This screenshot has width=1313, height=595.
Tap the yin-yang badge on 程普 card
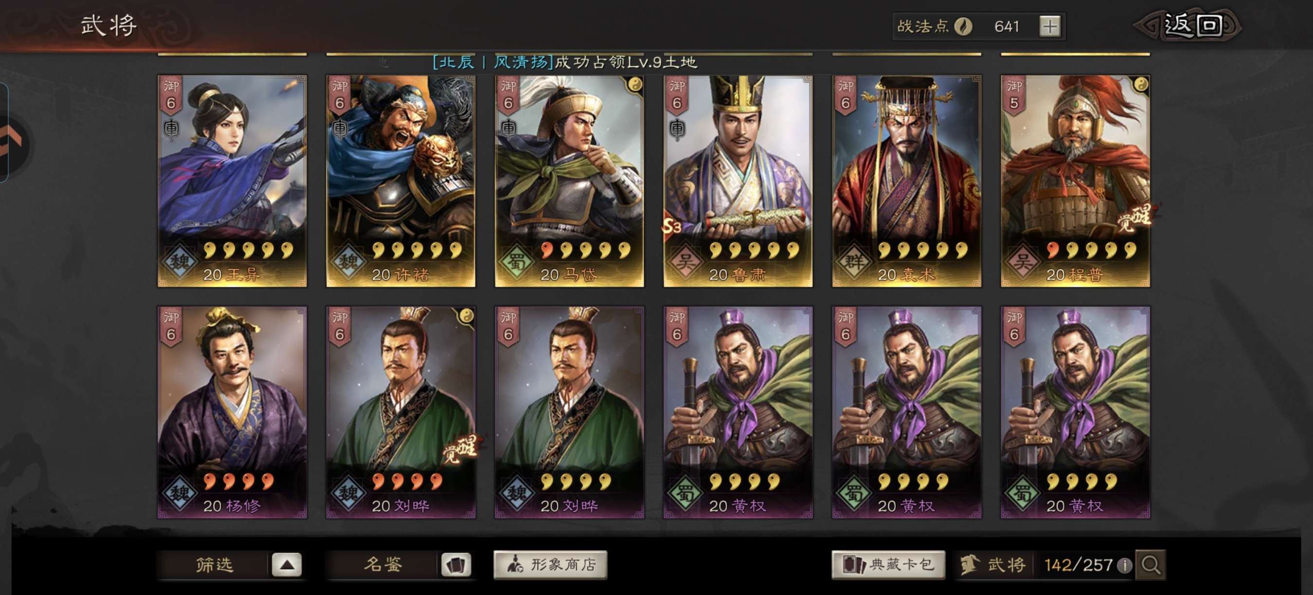[1141, 85]
